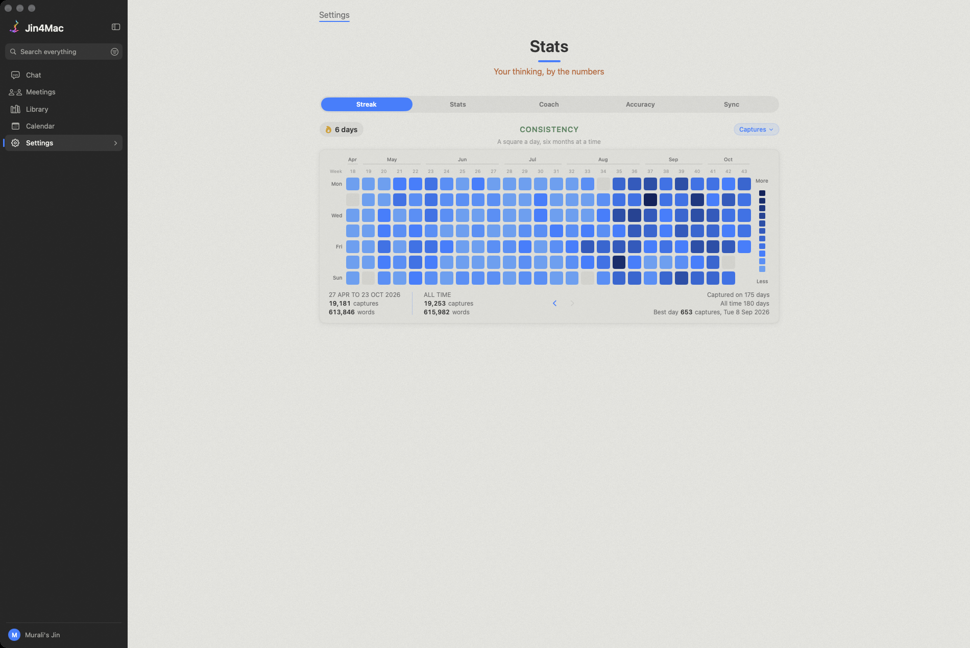The height and width of the screenshot is (648, 970).
Task: Click Saturday square in week 35
Action: 619,262
